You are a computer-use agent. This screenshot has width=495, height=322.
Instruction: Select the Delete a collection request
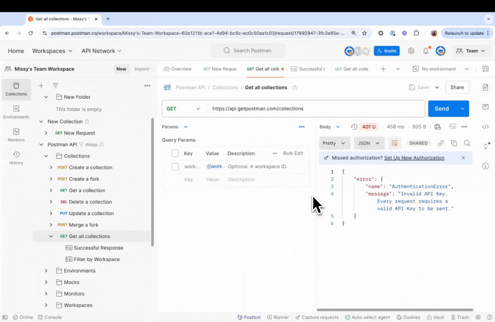click(x=90, y=202)
